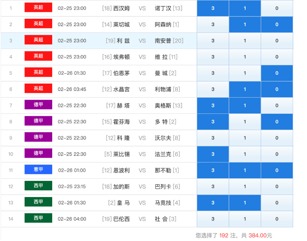Viewport: 307px width, 241px height.
Task: Unselect result 1 for 水晶宫 vs 利物浦
Action: pyautogui.click(x=245, y=89)
